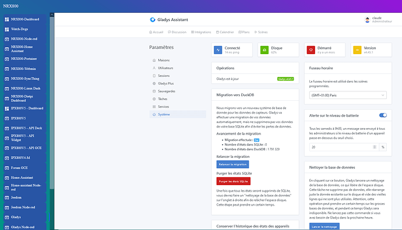Select Sessions in Paramètres menu
The image size is (402, 230).
178,76
